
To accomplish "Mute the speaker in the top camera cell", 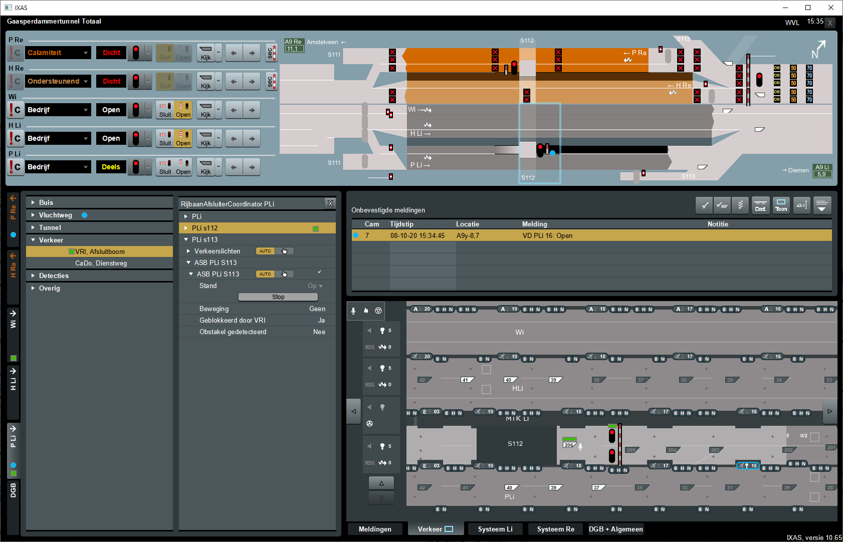I will 369,330.
